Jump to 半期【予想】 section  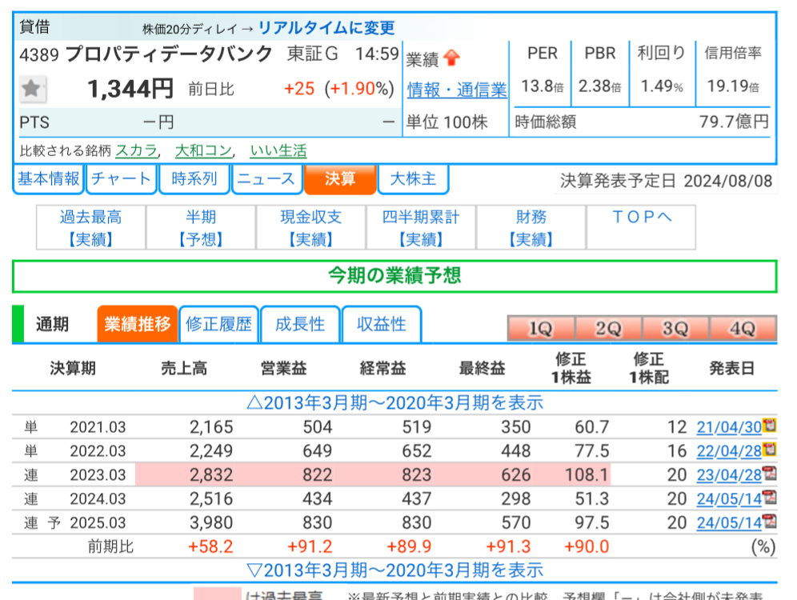[201, 228]
